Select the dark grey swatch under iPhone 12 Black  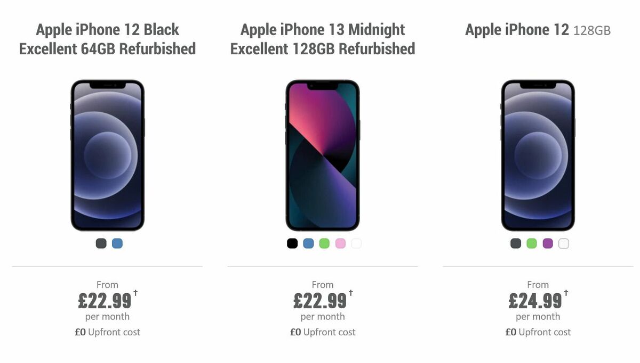[100, 243]
